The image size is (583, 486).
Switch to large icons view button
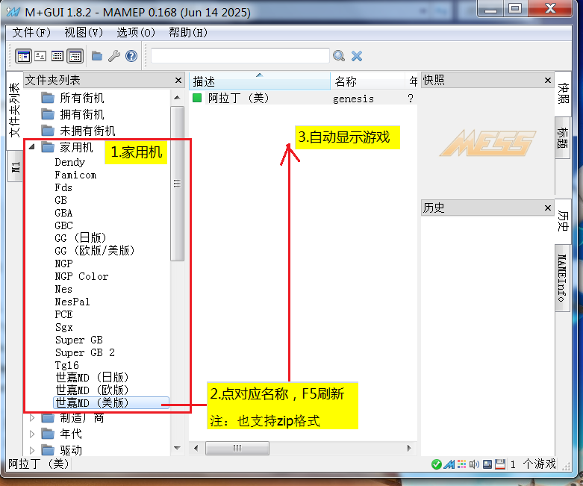coord(40,56)
